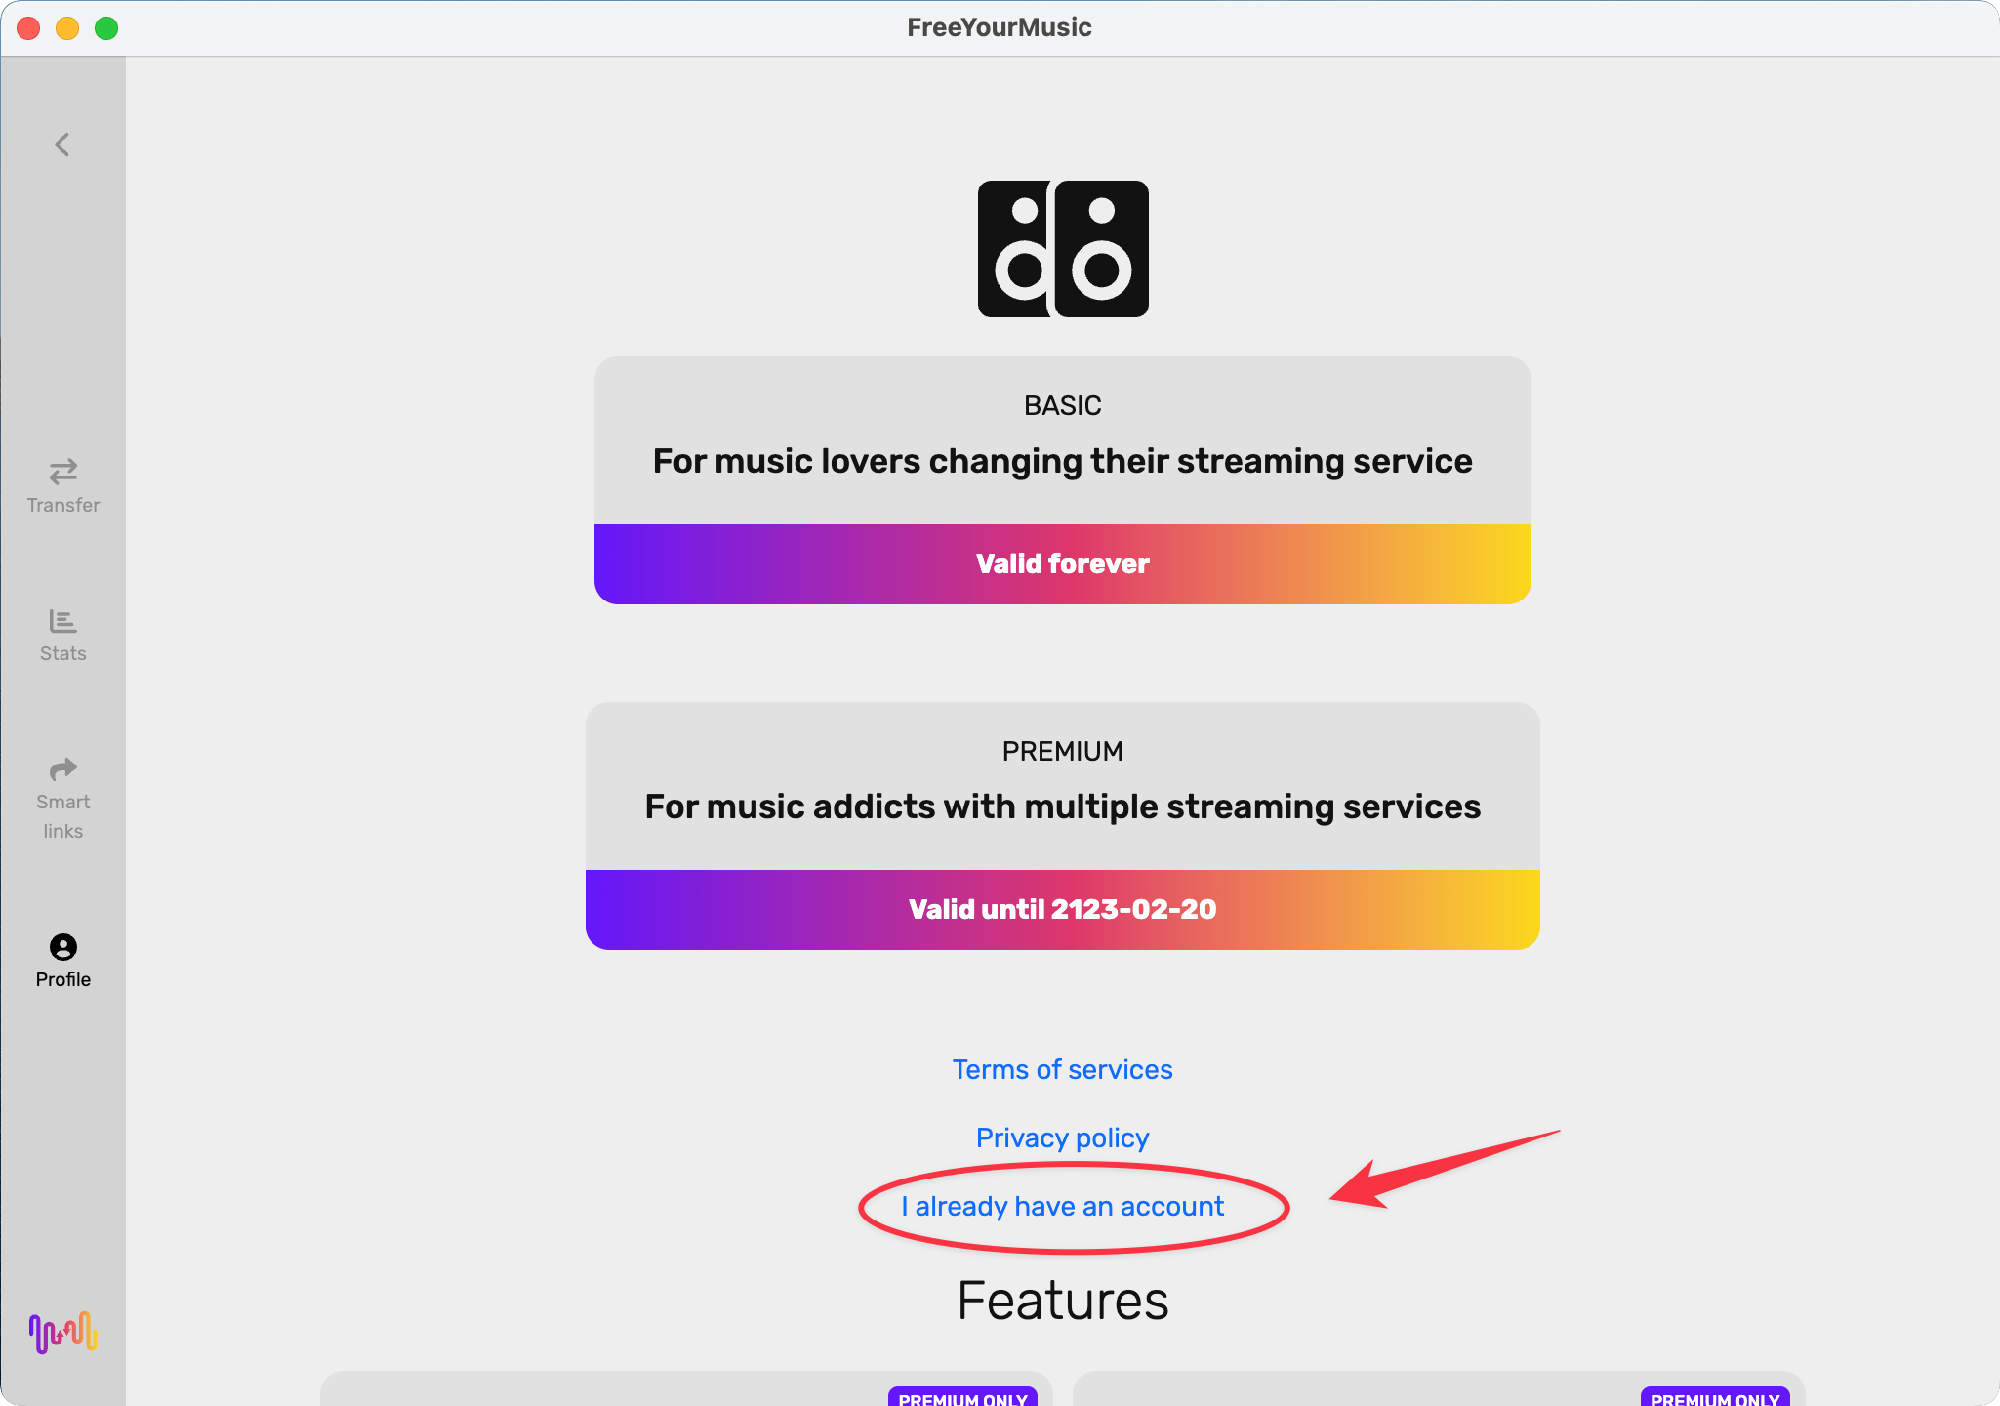Viewport: 2000px width, 1406px height.
Task: Open Smart links share icon
Action: (x=62, y=769)
